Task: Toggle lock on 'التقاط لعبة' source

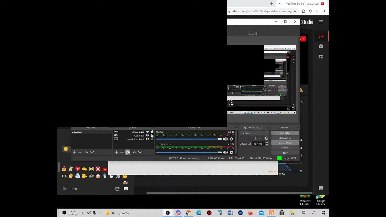Action: 152,135
